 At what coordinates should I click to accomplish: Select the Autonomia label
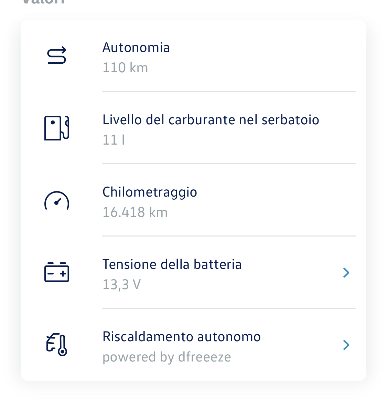136,48
